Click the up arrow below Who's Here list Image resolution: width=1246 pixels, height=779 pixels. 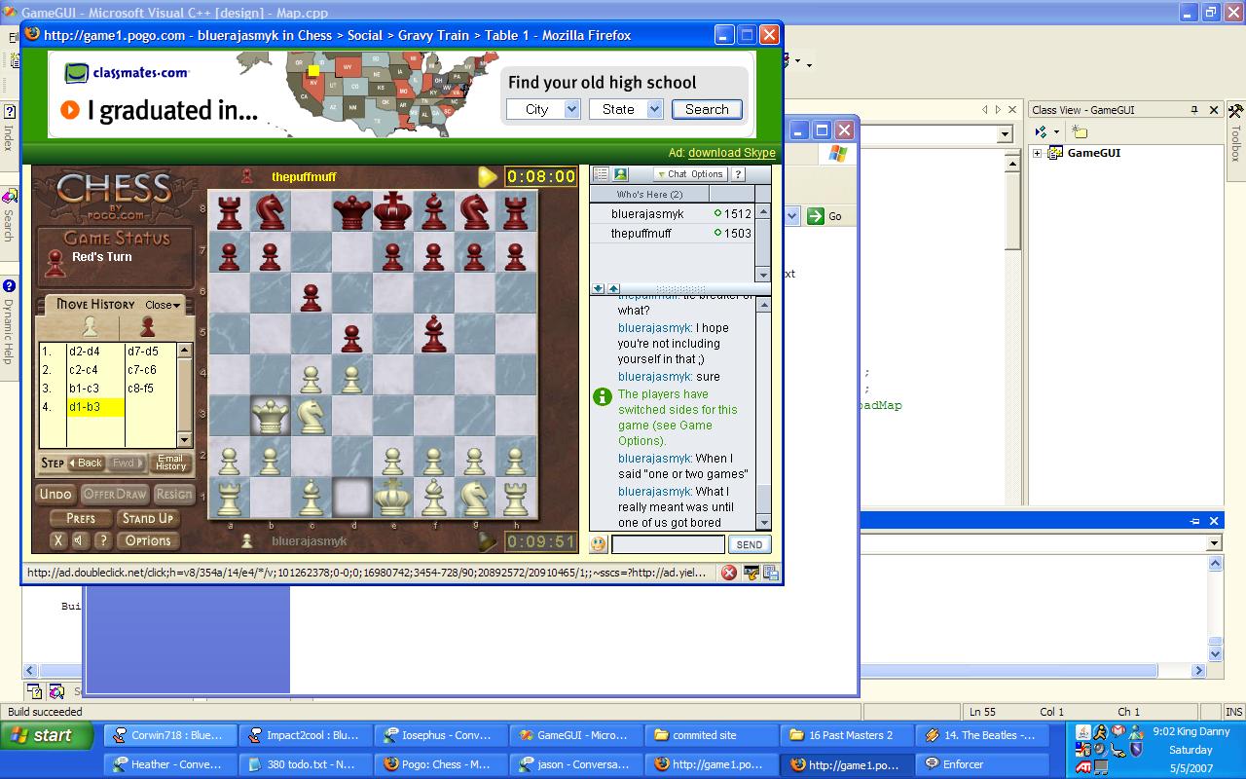tap(612, 289)
